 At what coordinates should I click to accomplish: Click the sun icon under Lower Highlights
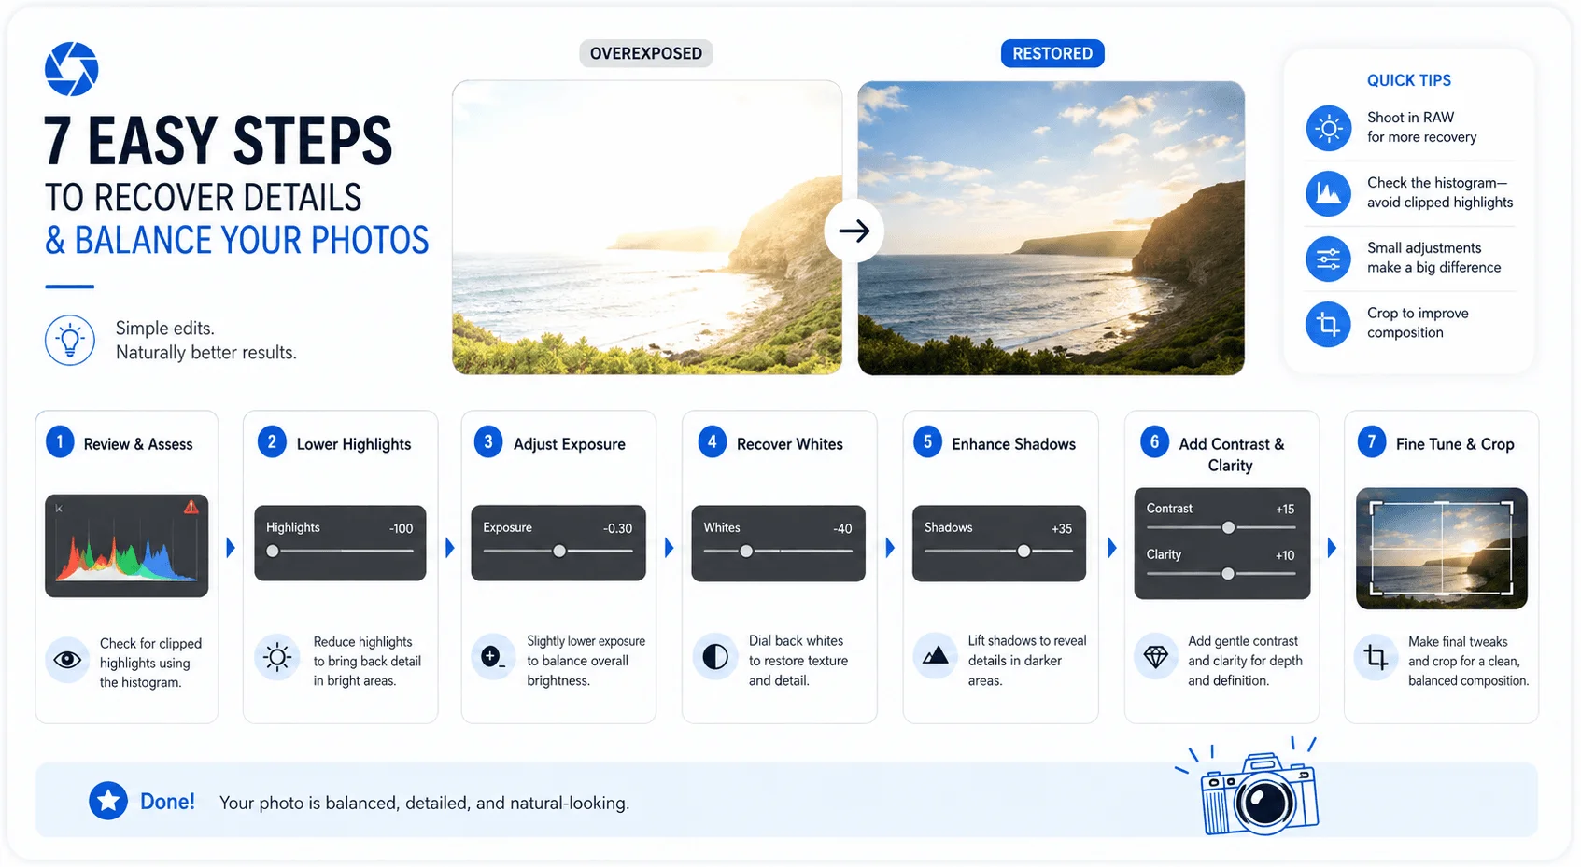(277, 658)
